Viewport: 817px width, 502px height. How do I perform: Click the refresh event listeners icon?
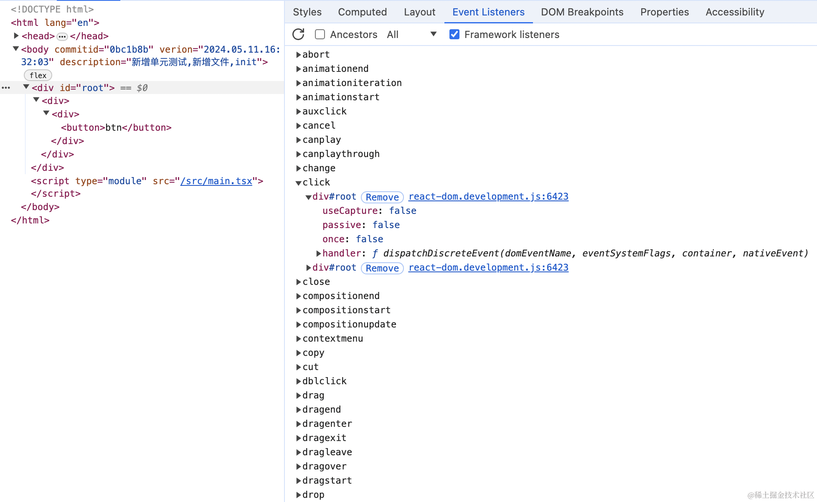[x=298, y=34]
